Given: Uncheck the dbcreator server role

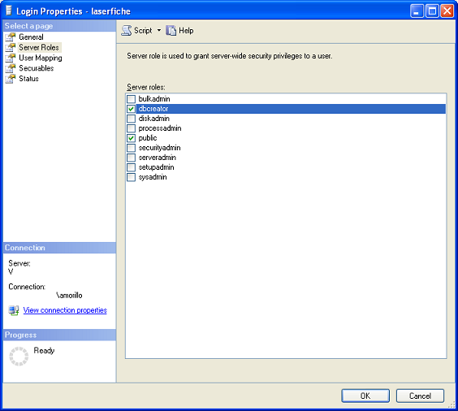Looking at the screenshot, I should tap(132, 109).
